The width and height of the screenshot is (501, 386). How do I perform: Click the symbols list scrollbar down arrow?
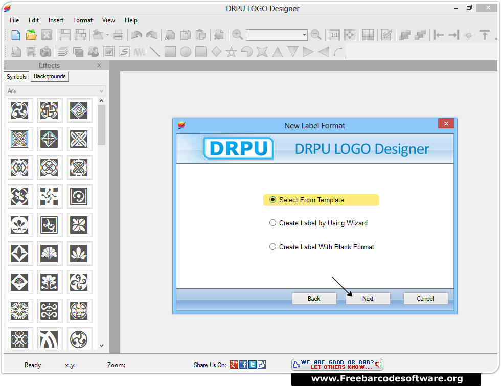[x=102, y=346]
